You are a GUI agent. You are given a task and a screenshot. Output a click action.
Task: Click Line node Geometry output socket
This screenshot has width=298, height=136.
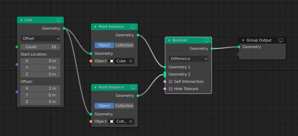coord(64,28)
